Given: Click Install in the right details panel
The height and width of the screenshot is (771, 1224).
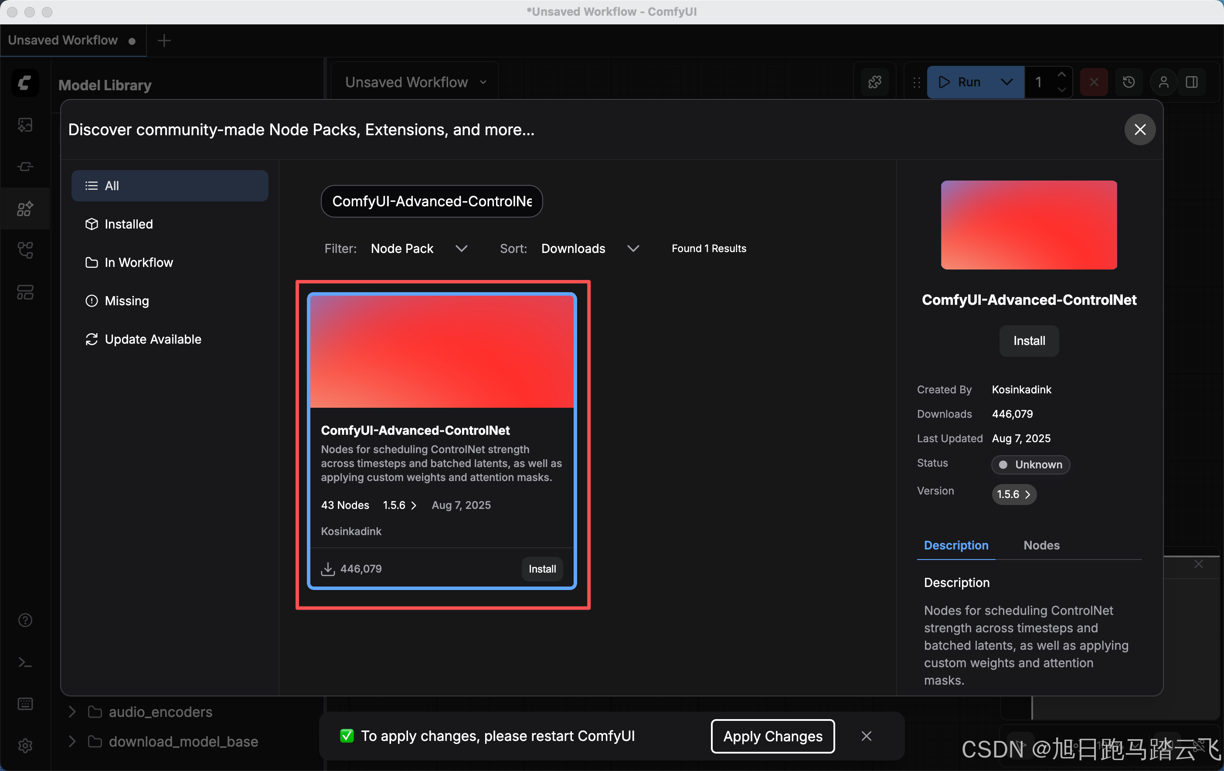Looking at the screenshot, I should pos(1029,341).
